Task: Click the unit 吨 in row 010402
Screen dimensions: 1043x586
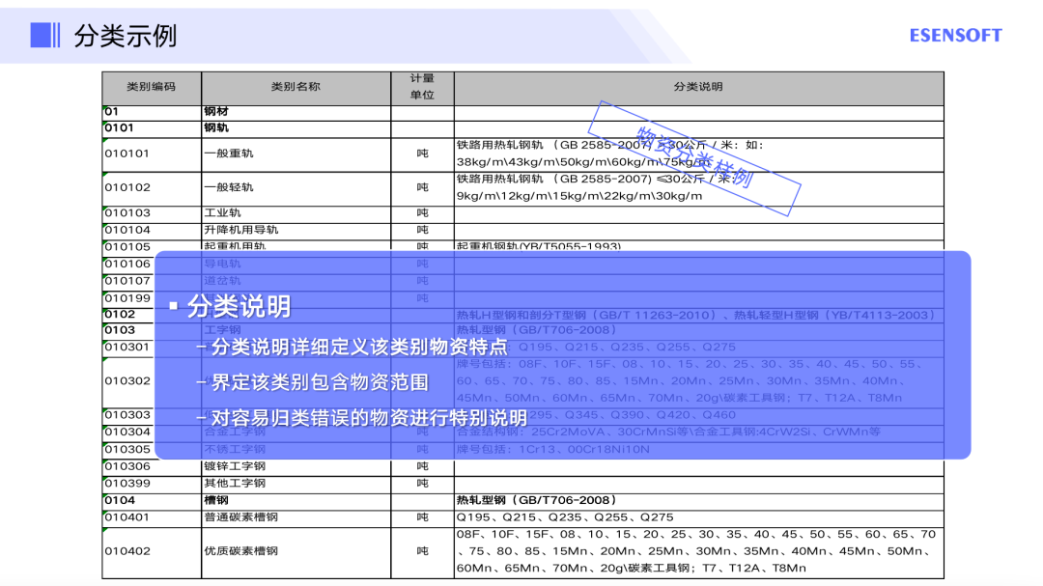Action: pyautogui.click(x=422, y=551)
